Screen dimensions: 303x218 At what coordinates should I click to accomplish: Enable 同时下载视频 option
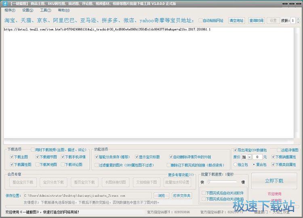pos(32,150)
